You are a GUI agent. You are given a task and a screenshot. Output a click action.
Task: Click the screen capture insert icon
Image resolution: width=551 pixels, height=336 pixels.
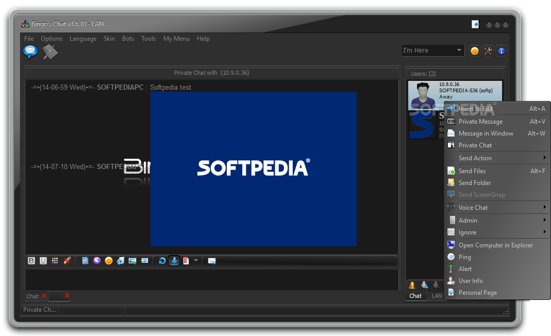tap(144, 260)
